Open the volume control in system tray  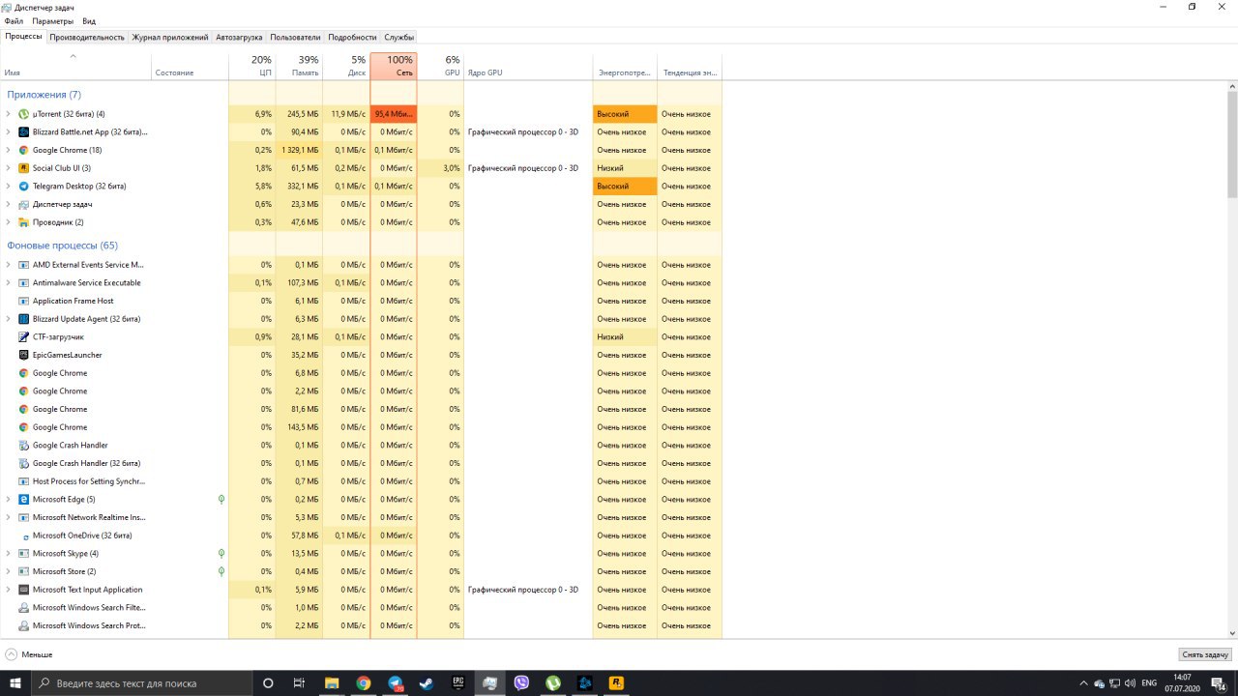[1131, 682]
